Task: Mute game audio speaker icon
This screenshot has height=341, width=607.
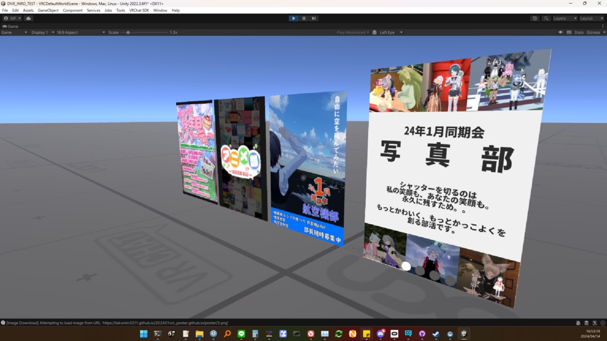Action: pos(561,33)
